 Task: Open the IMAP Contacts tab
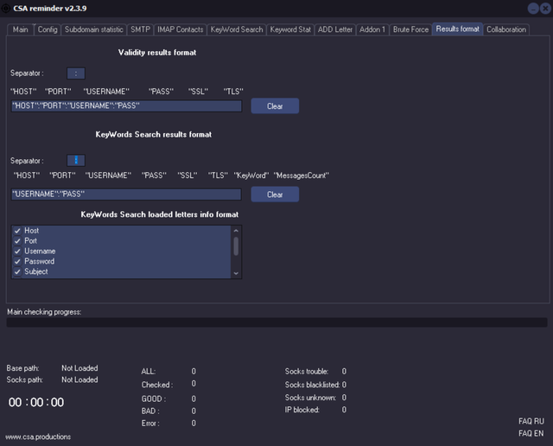coord(181,29)
